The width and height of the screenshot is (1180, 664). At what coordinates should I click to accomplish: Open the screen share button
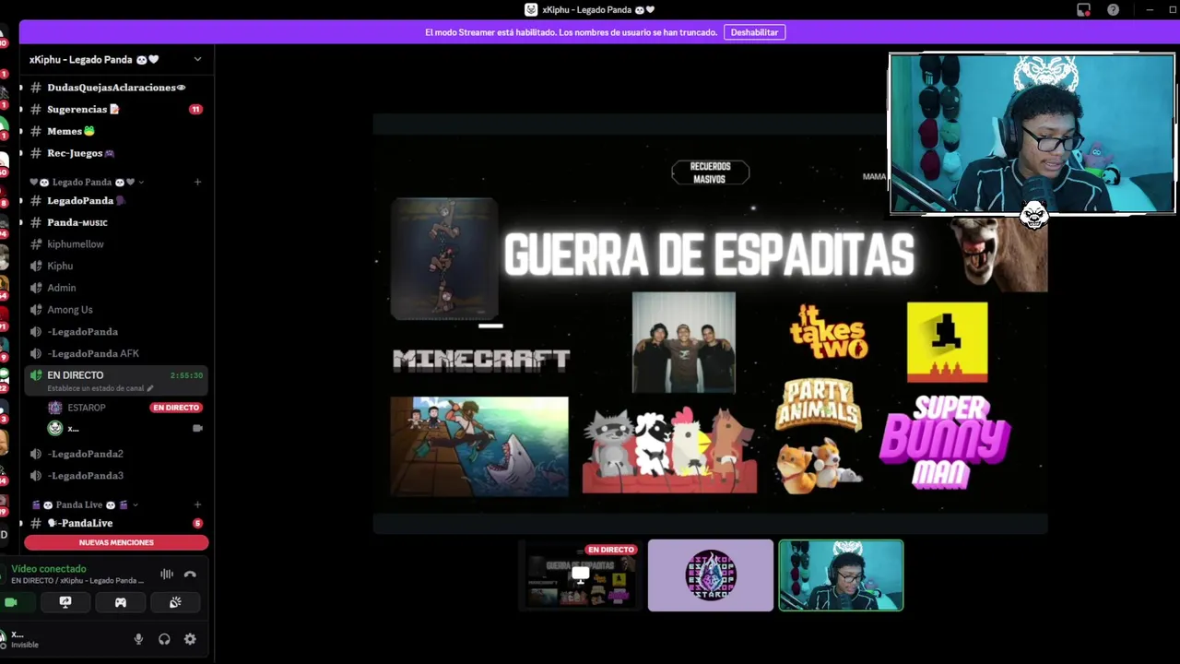tap(65, 602)
